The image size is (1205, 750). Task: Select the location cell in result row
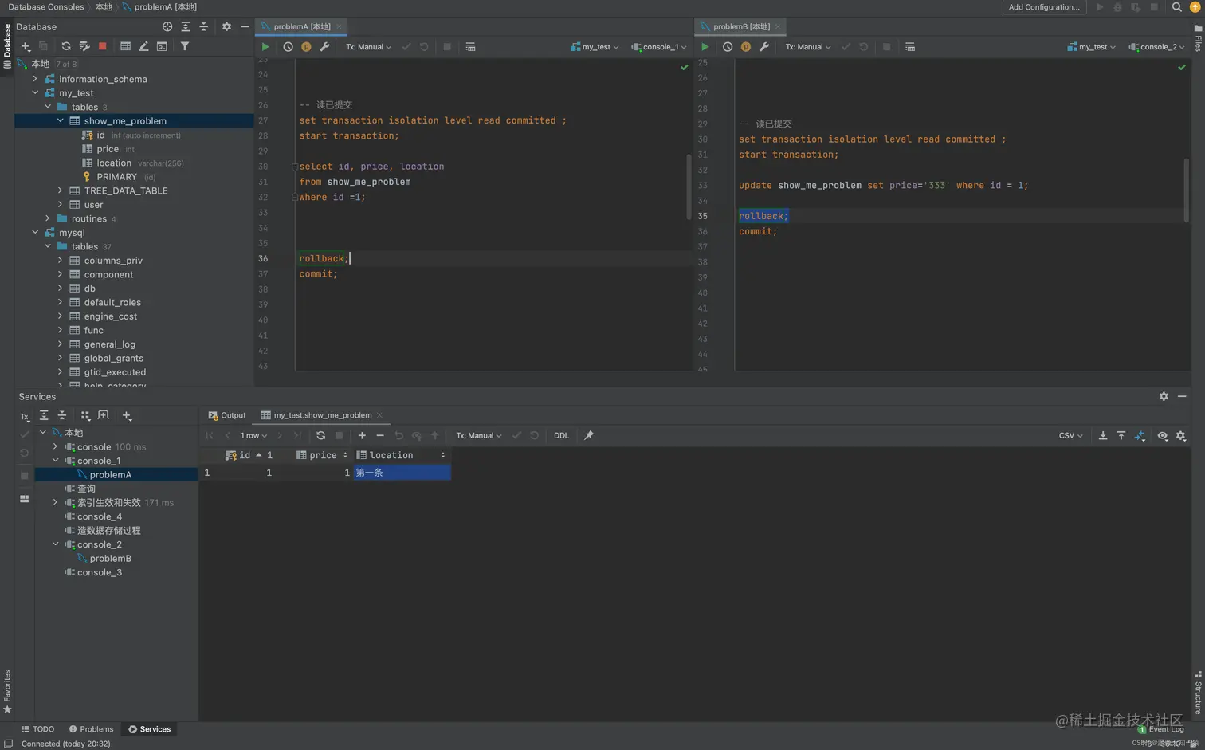[x=402, y=473]
